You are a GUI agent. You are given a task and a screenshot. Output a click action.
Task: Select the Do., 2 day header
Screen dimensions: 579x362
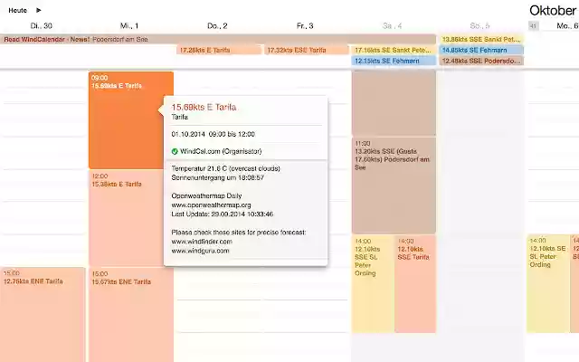coord(217,26)
